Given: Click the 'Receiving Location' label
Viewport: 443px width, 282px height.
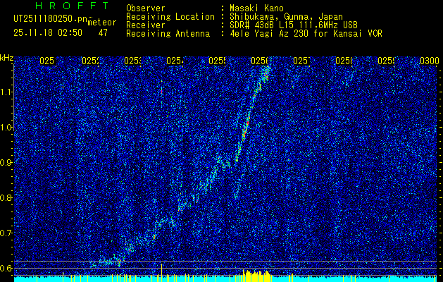Looking at the screenshot, I should tap(170, 17).
